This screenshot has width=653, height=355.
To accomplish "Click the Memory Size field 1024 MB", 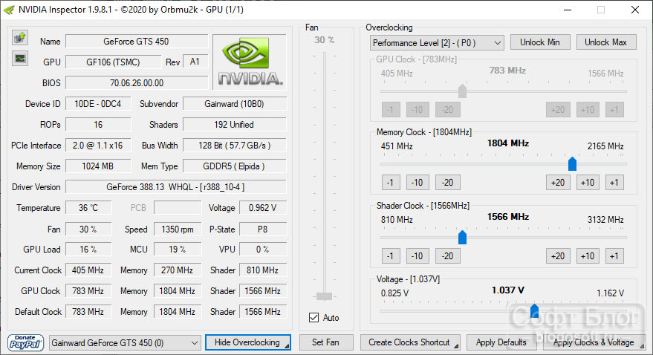I will click(x=98, y=166).
